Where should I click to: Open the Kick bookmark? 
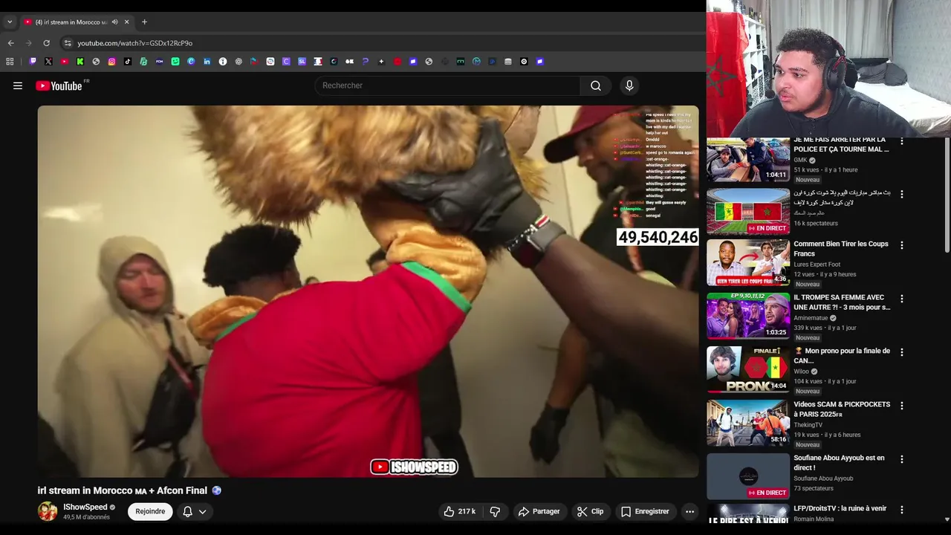tap(80, 62)
